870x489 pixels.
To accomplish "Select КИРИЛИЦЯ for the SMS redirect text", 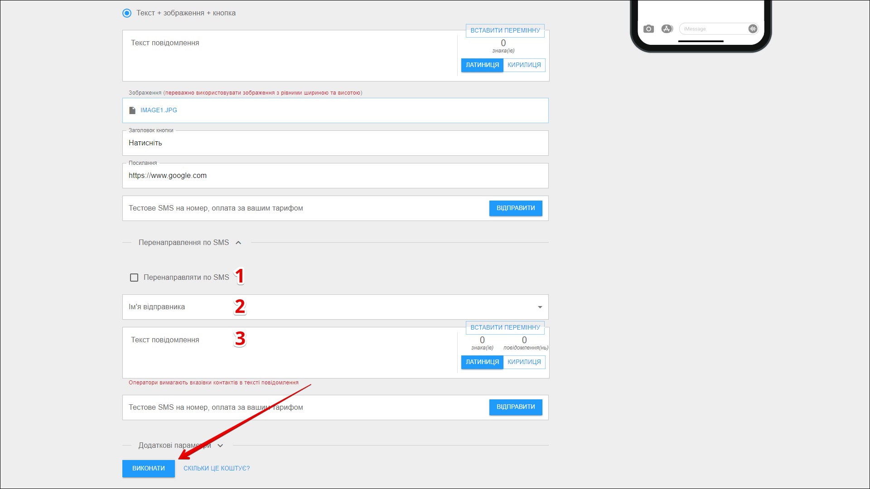I will (x=524, y=362).
